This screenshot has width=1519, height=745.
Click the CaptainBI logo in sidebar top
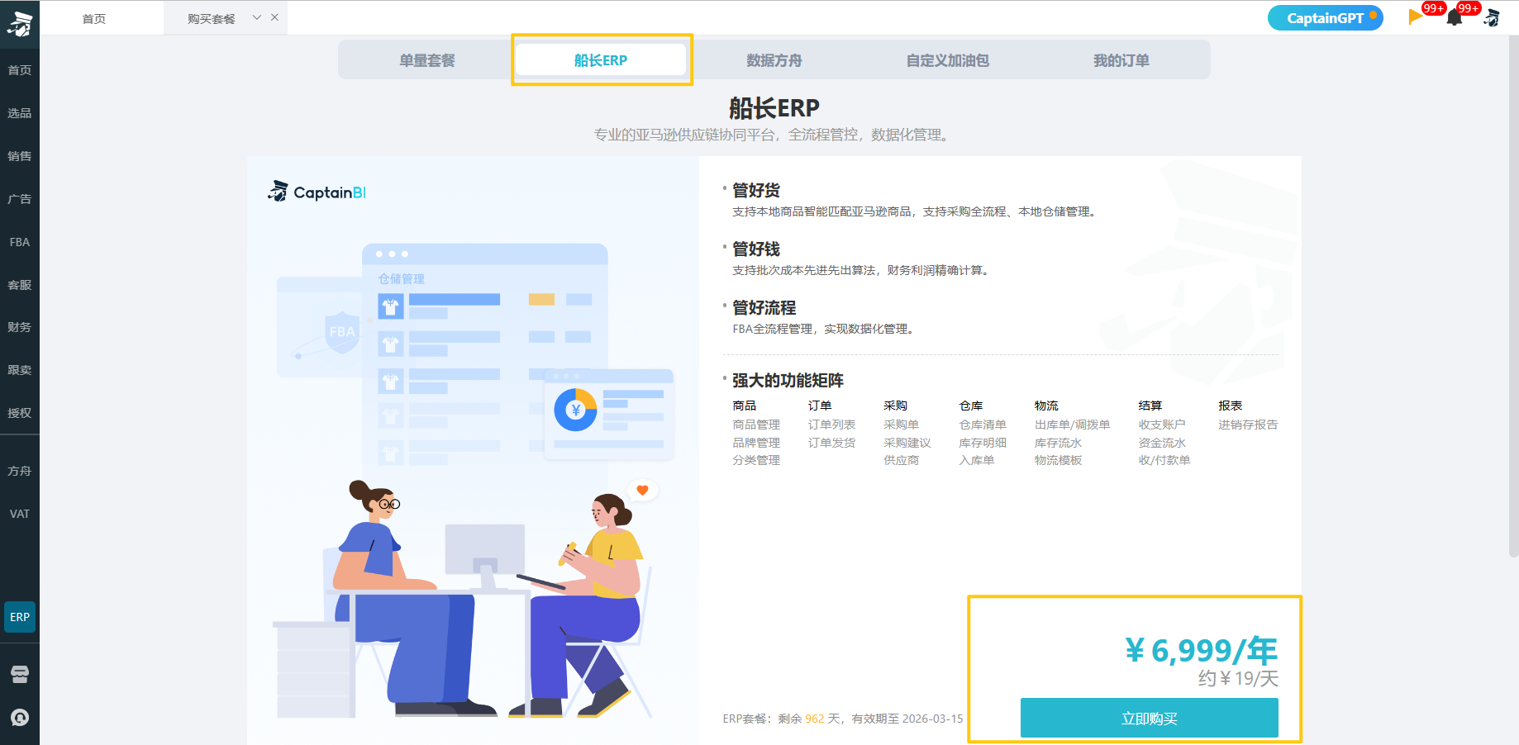tap(20, 24)
